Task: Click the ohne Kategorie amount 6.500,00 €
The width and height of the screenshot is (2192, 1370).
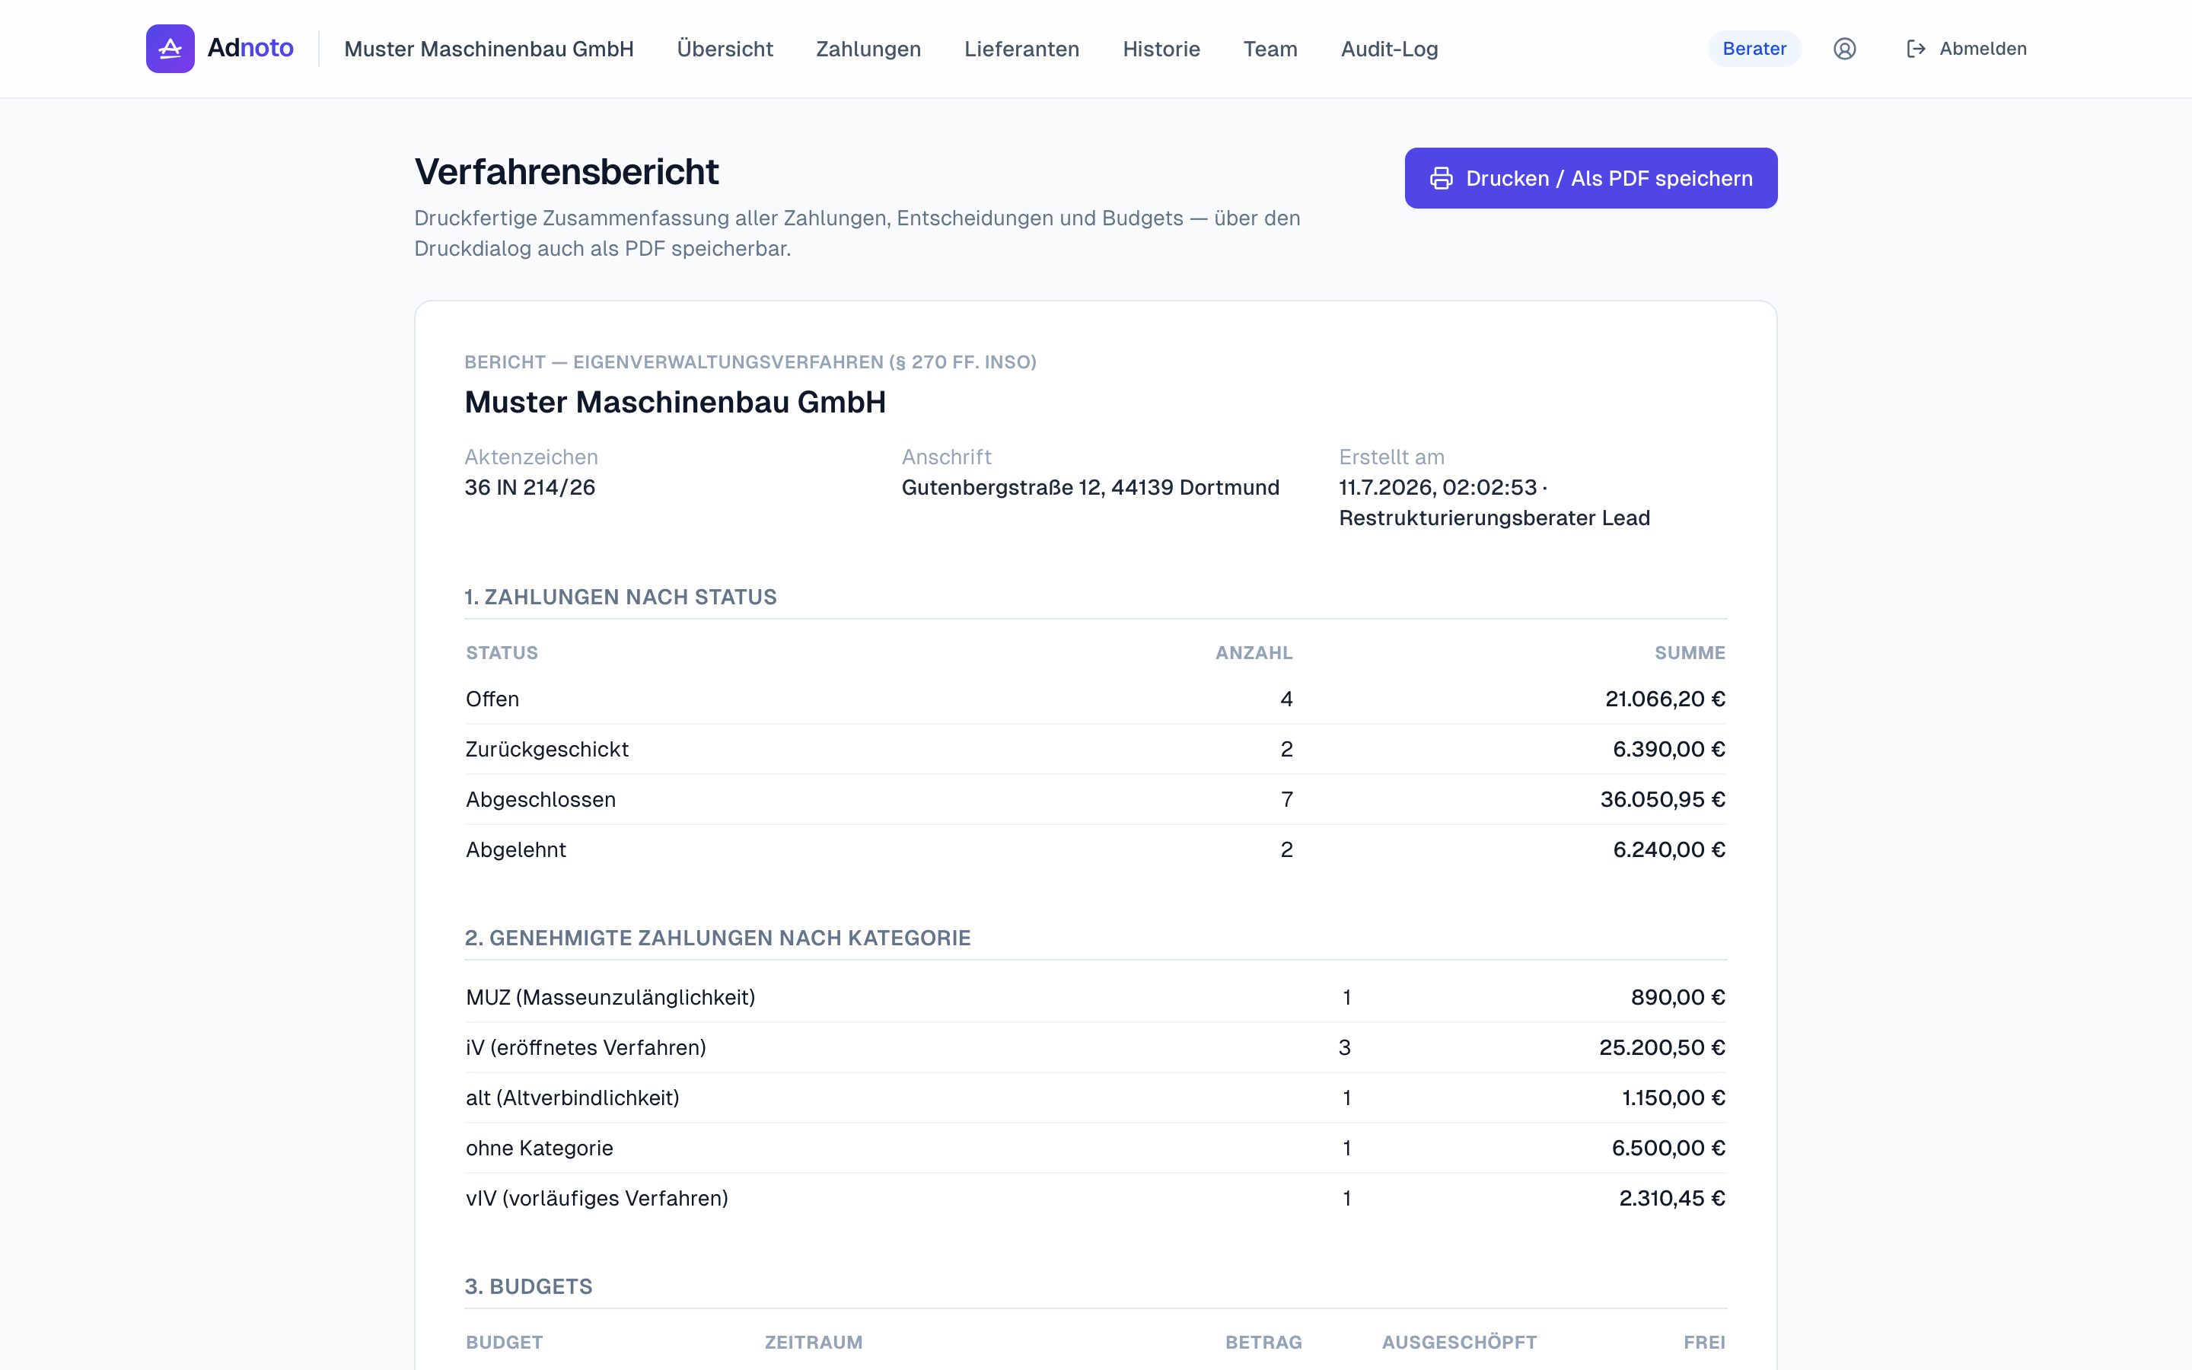Action: pyautogui.click(x=1668, y=1148)
